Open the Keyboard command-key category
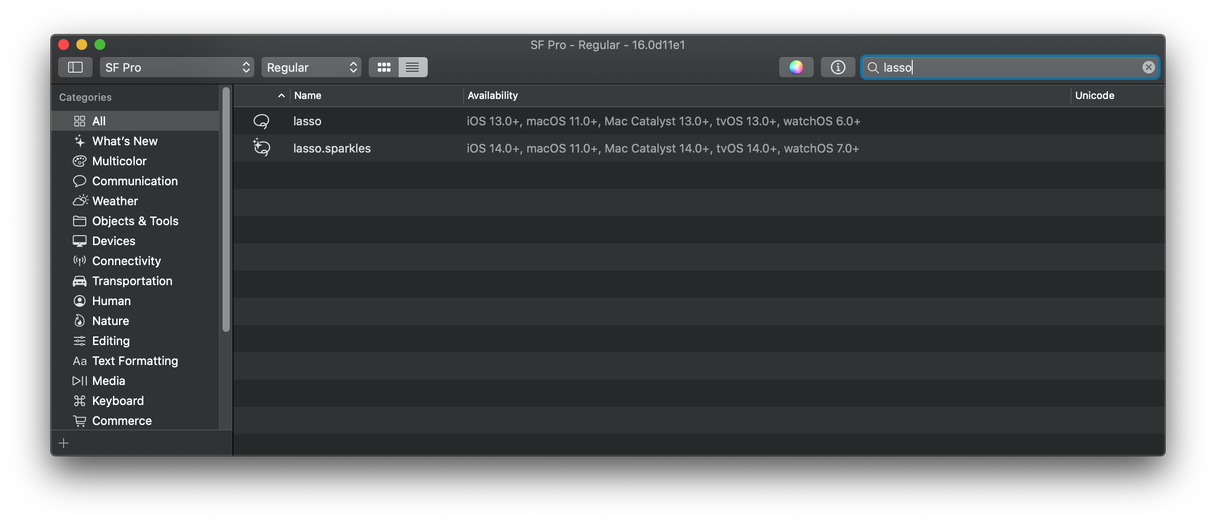The width and height of the screenshot is (1216, 523). [x=118, y=401]
